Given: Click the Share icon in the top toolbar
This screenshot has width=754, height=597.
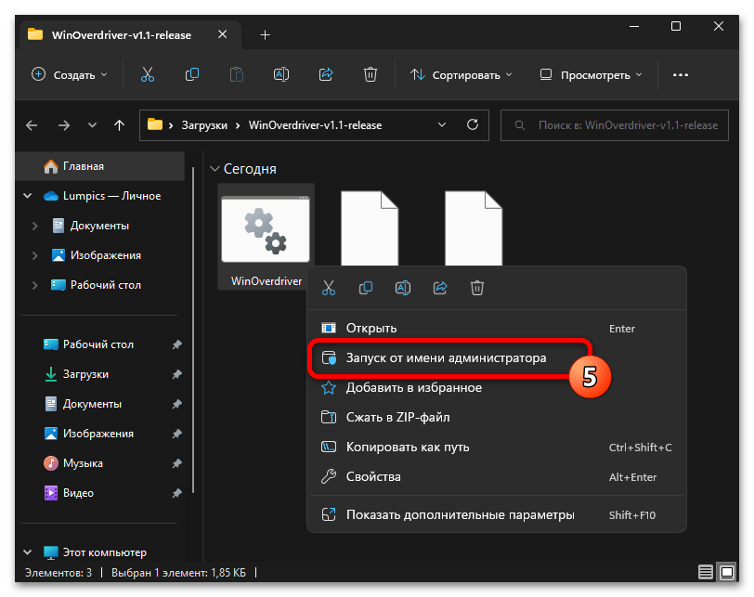Looking at the screenshot, I should coord(326,74).
